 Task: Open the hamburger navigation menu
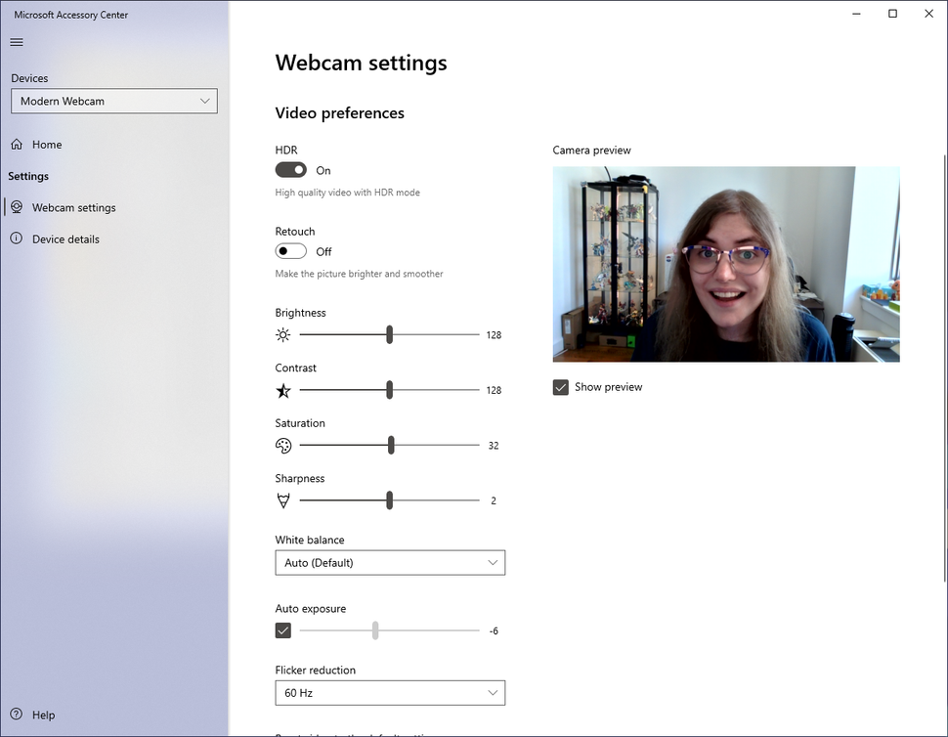coord(16,42)
